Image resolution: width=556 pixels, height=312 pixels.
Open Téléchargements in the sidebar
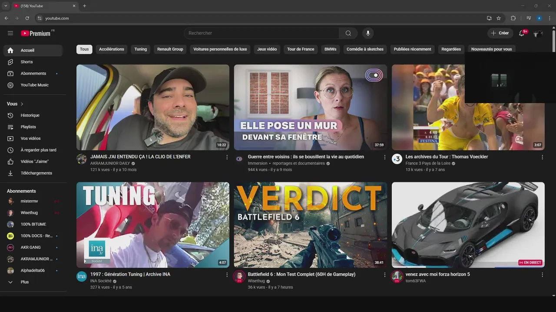click(33, 173)
